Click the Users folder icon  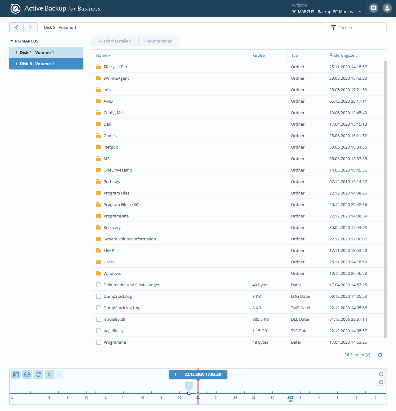[x=99, y=262]
